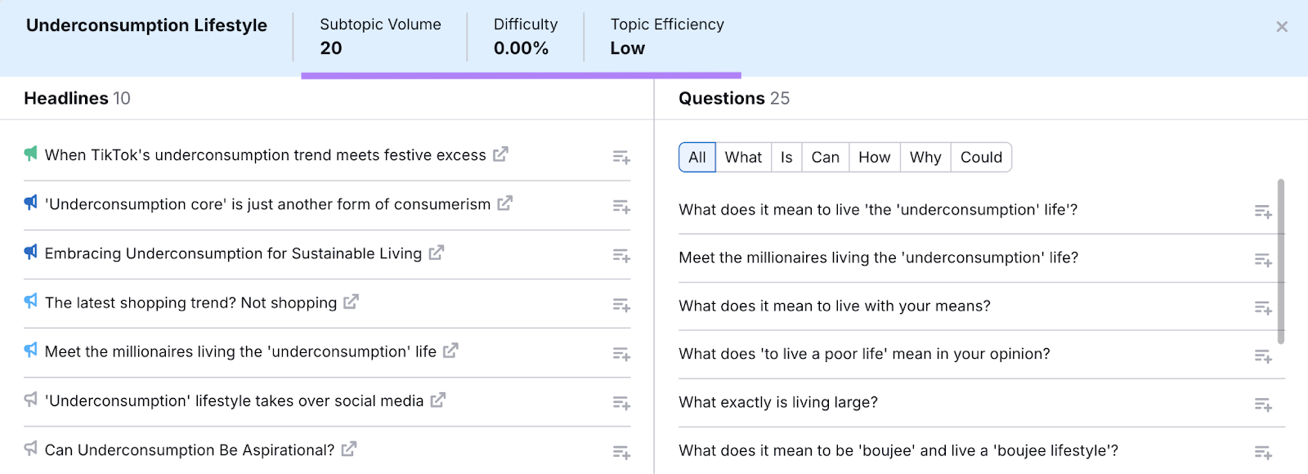Click the Underconsumption Lifestyle title

coord(146,25)
